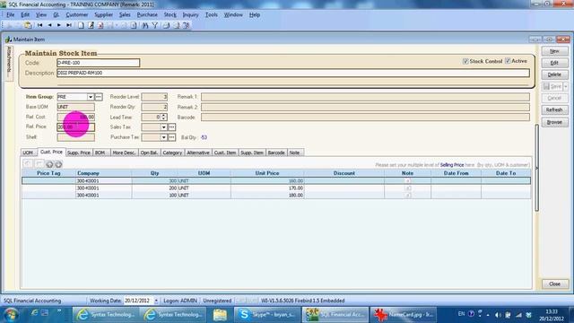
Task: Click the move row up arrow icon
Action: [50, 164]
